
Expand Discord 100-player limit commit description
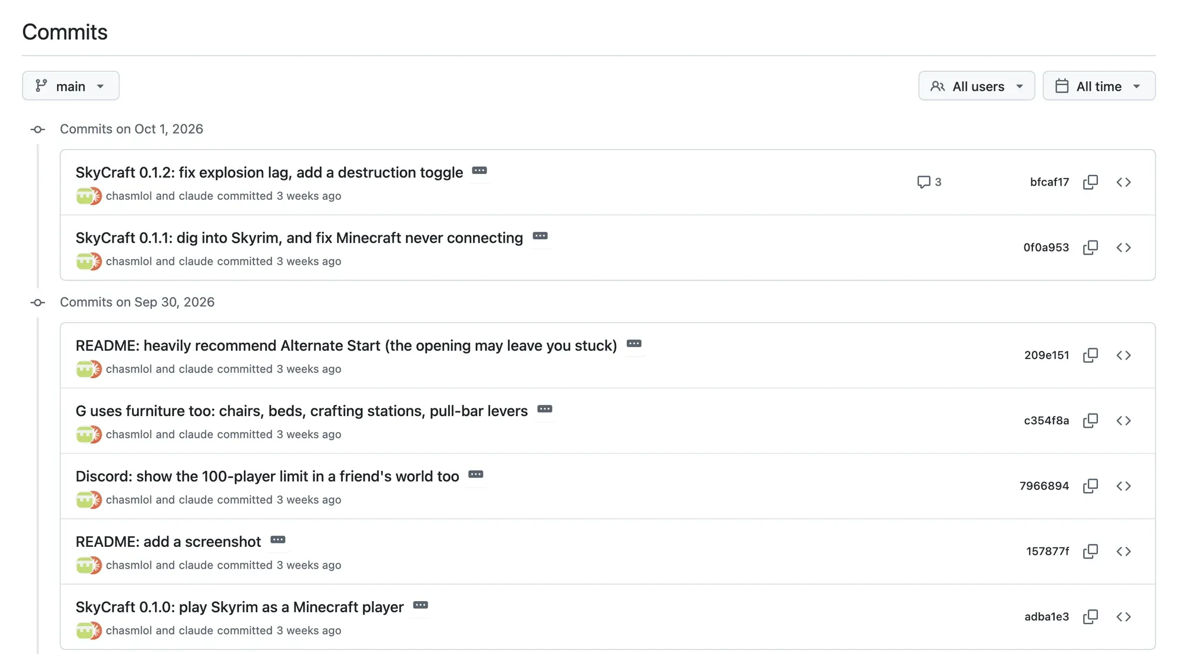point(476,475)
